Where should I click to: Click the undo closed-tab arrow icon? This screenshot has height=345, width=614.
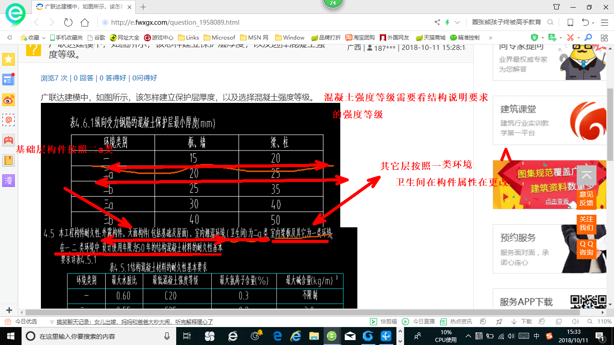(x=585, y=22)
